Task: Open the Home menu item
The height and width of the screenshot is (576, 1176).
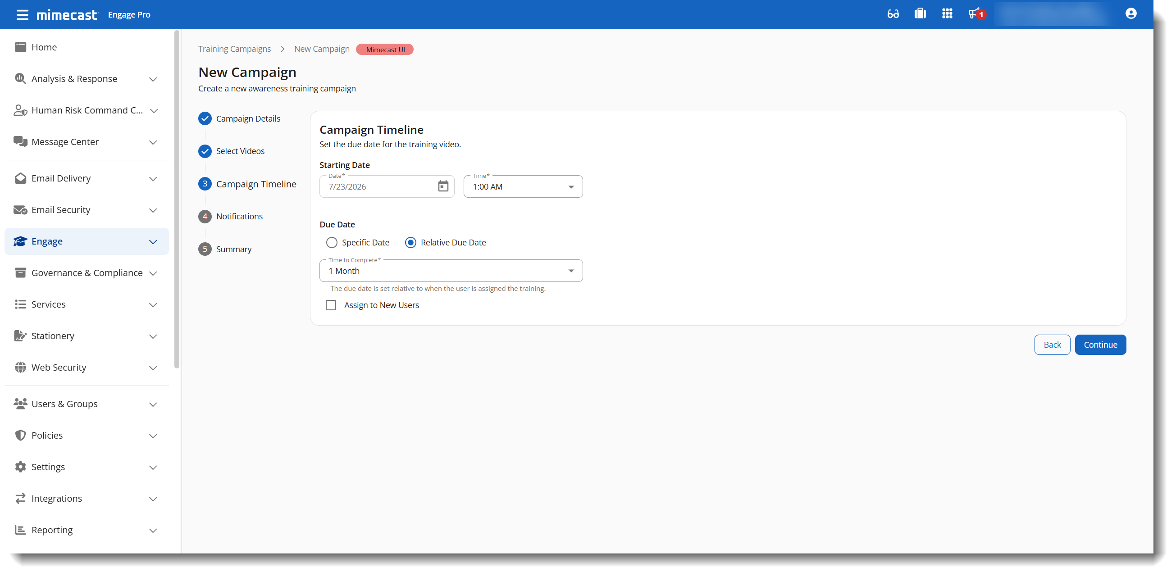Action: coord(86,47)
